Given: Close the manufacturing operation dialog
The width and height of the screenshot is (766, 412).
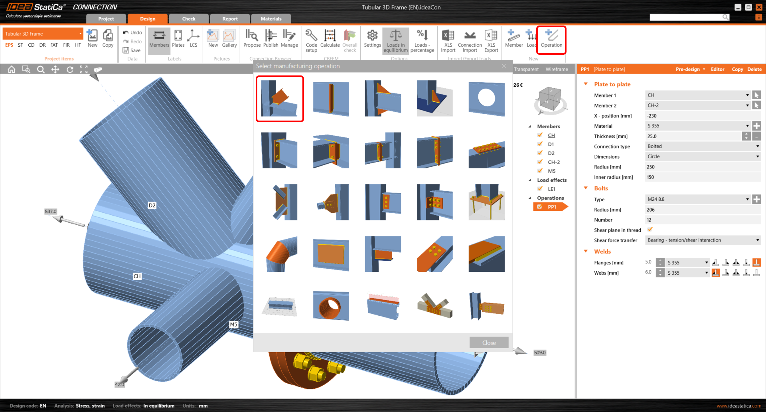Looking at the screenshot, I should pyautogui.click(x=489, y=343).
